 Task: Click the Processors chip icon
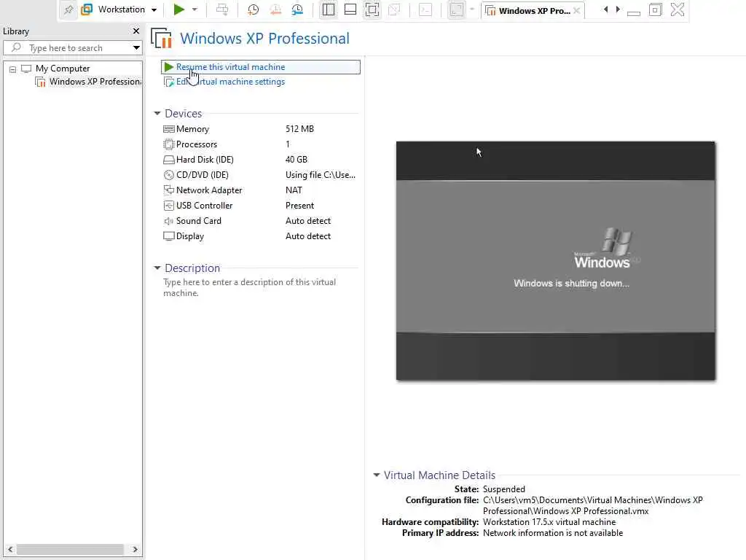click(x=168, y=144)
